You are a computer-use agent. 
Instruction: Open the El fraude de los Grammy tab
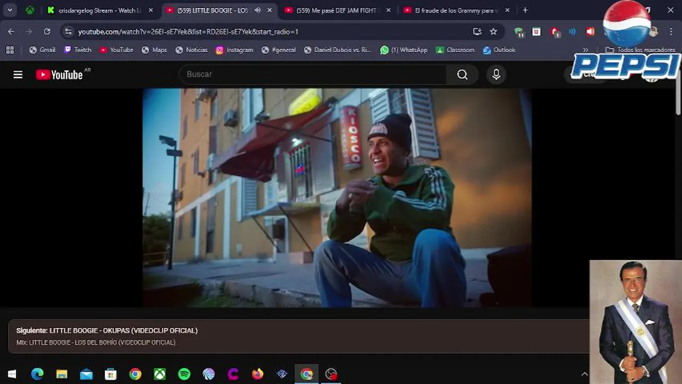(x=457, y=10)
